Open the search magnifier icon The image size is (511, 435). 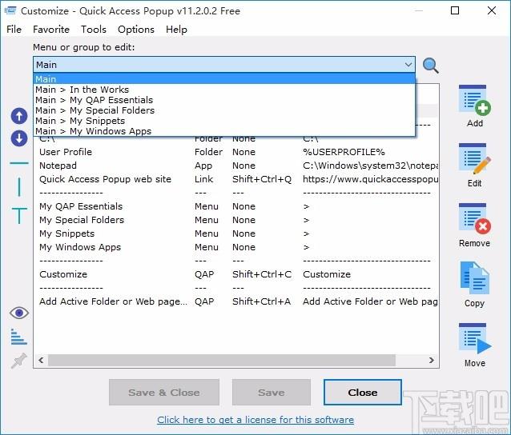(x=430, y=66)
